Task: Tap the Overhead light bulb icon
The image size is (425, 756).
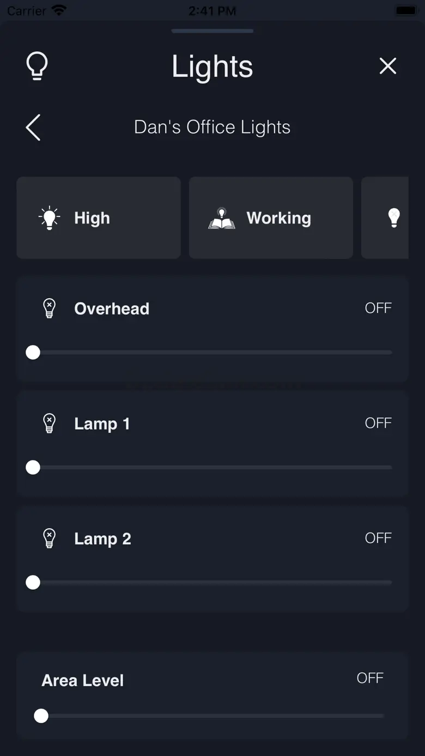Action: tap(50, 309)
